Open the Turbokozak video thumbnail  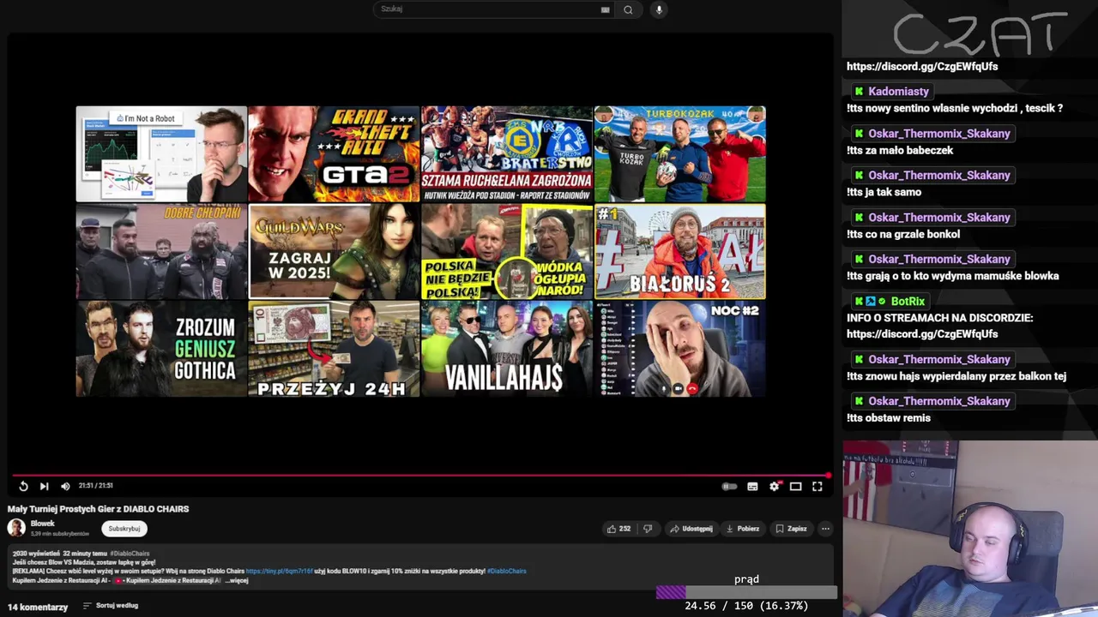[x=679, y=154]
